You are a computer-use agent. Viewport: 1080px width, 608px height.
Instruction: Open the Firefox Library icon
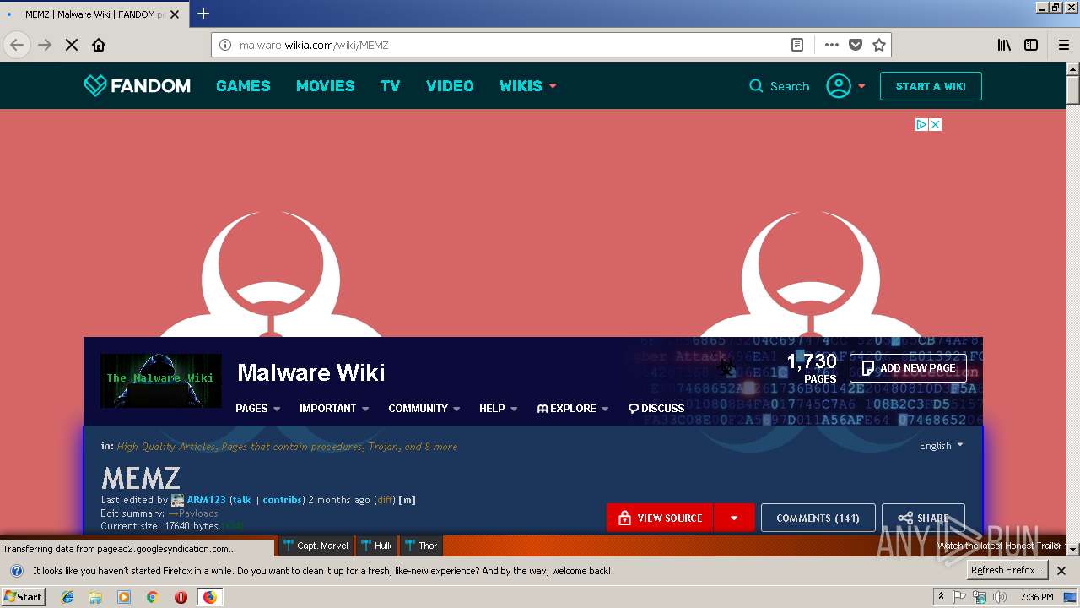1004,45
